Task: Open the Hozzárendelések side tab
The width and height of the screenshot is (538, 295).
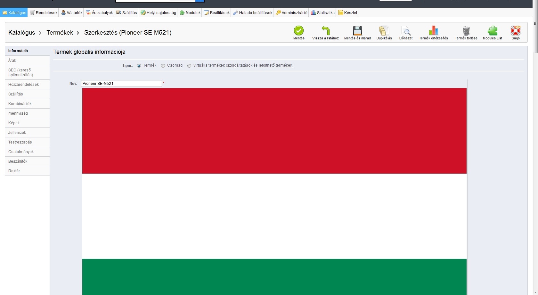Action: click(27, 85)
